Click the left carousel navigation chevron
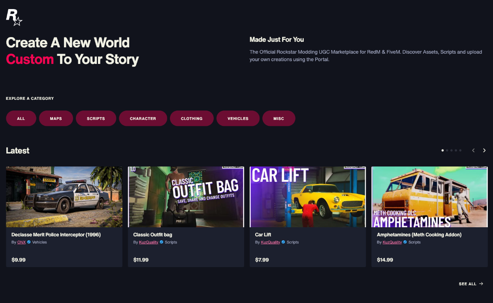 (x=473, y=150)
